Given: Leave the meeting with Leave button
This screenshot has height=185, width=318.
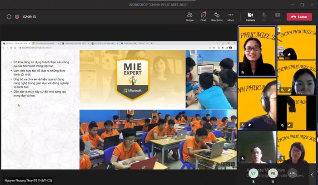Looking at the screenshot, I should [299, 17].
